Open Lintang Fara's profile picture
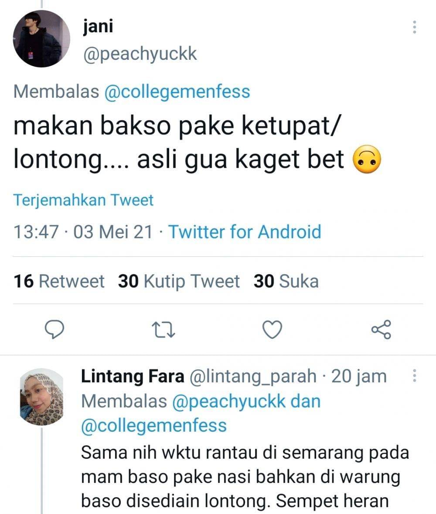Screen dimensions: 436x514 [41, 397]
